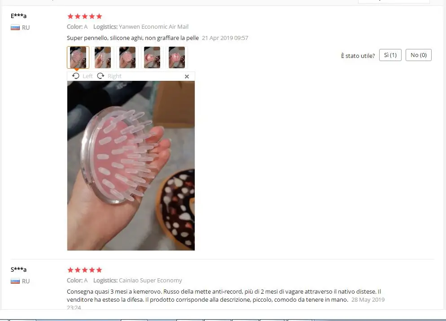Vote No (0) on review helpfulness
The width and height of the screenshot is (446, 321).
[x=419, y=55]
